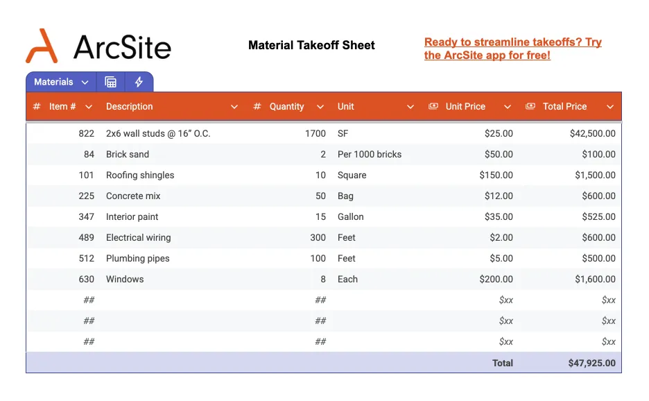Click the Unit column header label
This screenshot has height=401, width=649.
click(345, 106)
